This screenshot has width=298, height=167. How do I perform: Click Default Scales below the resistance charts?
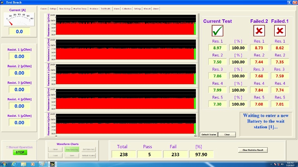[209, 135]
